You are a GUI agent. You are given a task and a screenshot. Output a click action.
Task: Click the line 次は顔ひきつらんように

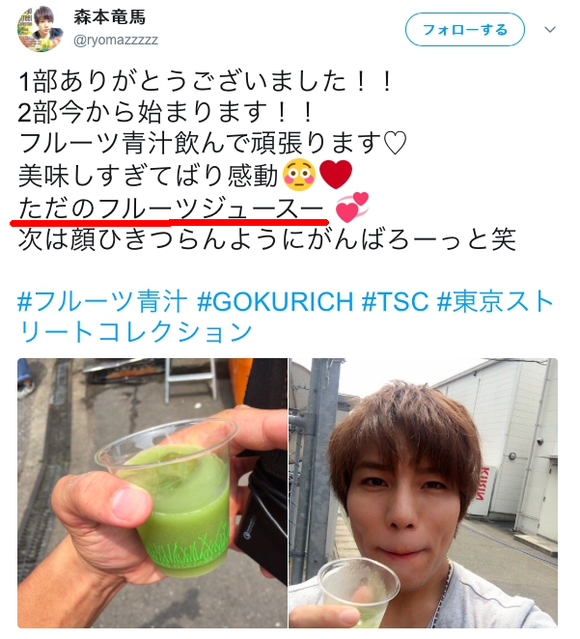click(x=267, y=238)
